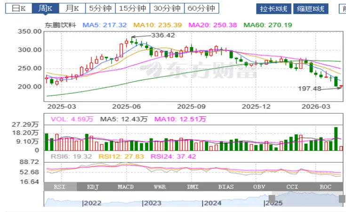The width and height of the screenshot is (346, 212).
Task: Click the 2025-09 date axis label
Action: 191,106
